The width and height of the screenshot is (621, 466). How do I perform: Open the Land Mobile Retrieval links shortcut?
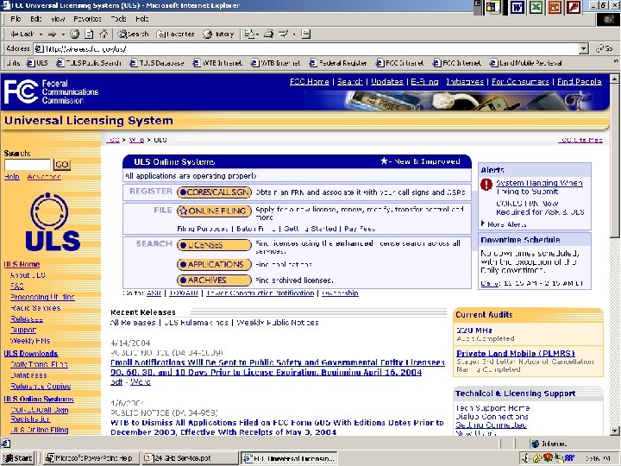pyautogui.click(x=526, y=63)
